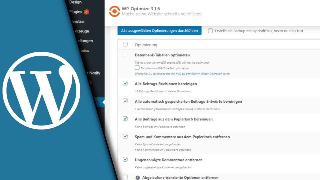
Task: Click the InnoDB engine (35) notice text
Action: (172, 62)
